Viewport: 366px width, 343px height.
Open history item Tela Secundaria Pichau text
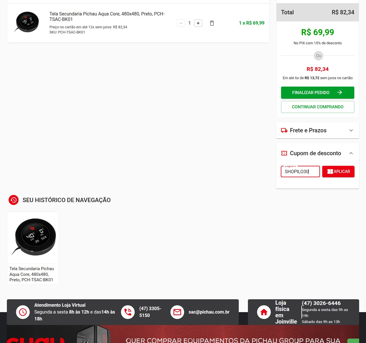coord(32,274)
